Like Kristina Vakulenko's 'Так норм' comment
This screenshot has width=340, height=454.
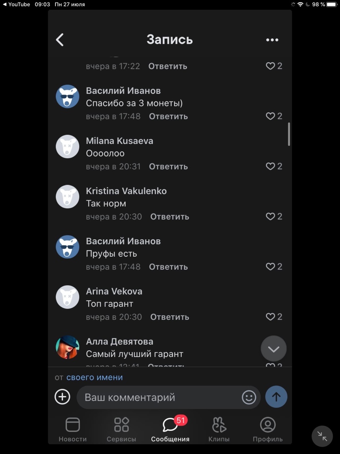(x=274, y=216)
